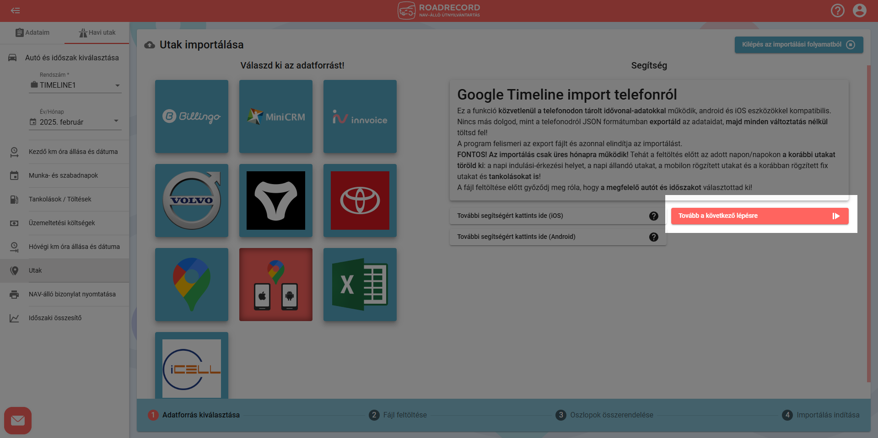The width and height of the screenshot is (878, 438).
Task: Choose the black Y-shaped logo data source tile
Action: (x=276, y=201)
